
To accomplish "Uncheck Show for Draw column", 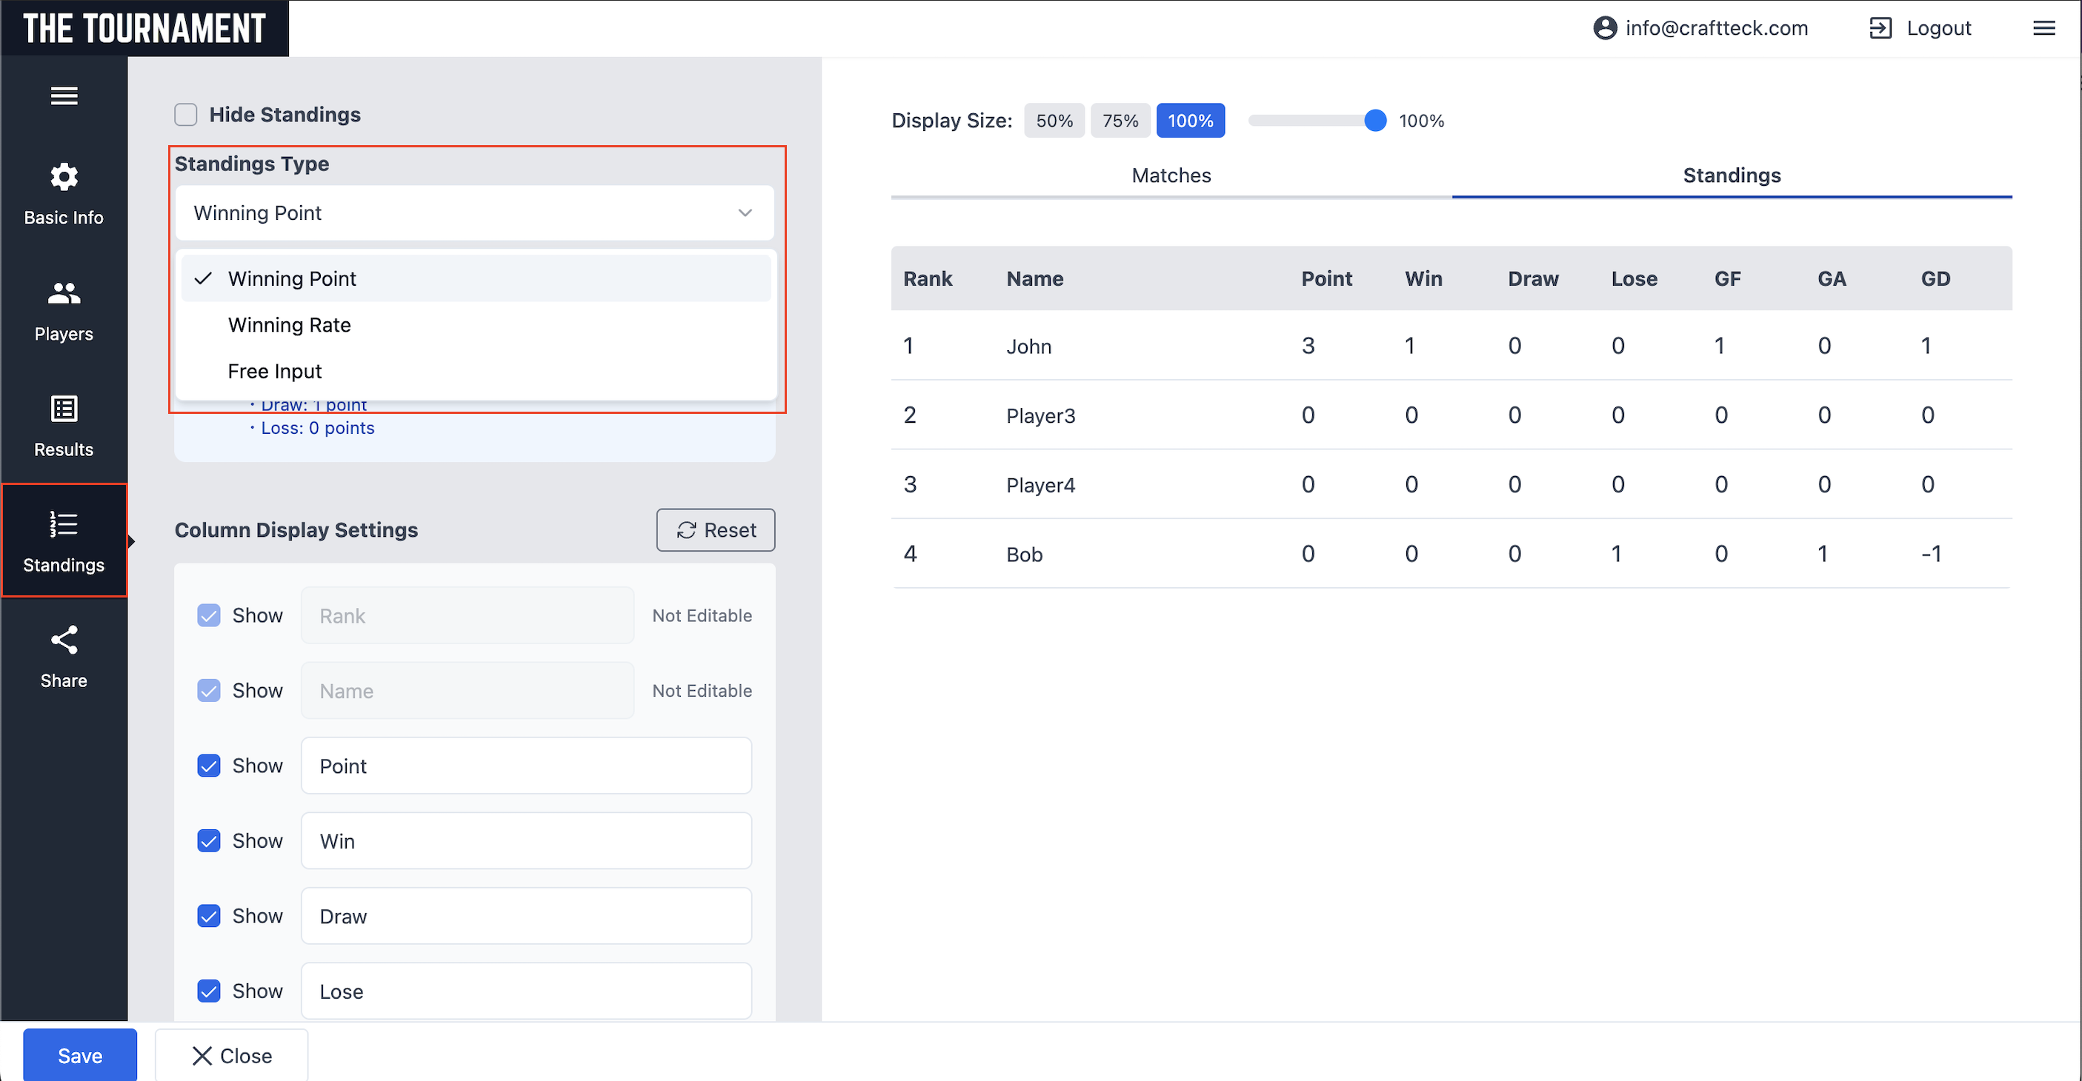I will pyautogui.click(x=208, y=915).
